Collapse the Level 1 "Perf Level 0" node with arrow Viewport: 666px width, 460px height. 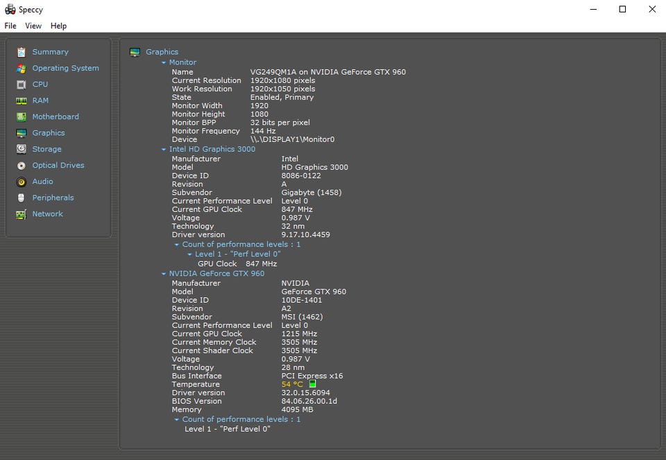click(x=189, y=254)
